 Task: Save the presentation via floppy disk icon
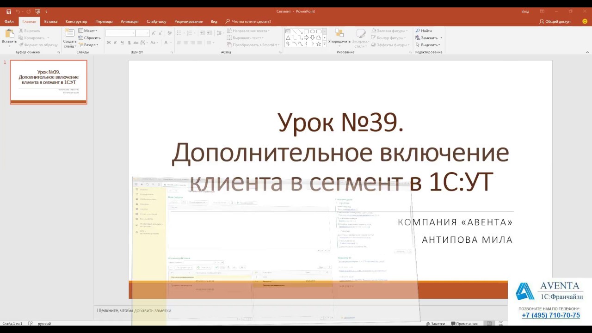(x=9, y=12)
